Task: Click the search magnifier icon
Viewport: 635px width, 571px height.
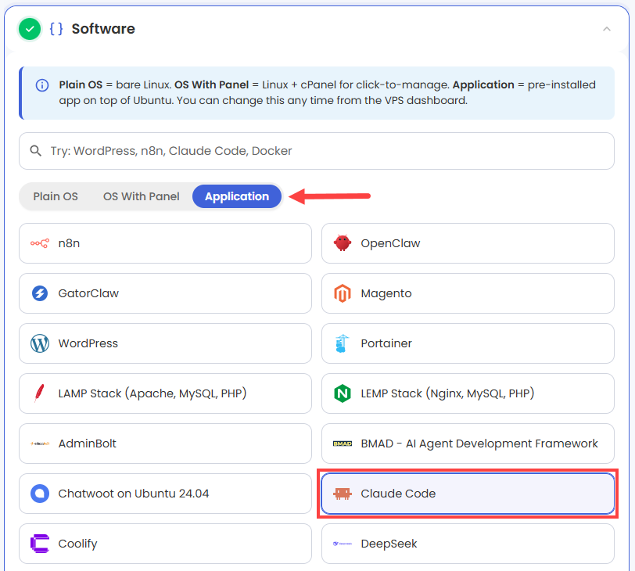Action: [36, 151]
